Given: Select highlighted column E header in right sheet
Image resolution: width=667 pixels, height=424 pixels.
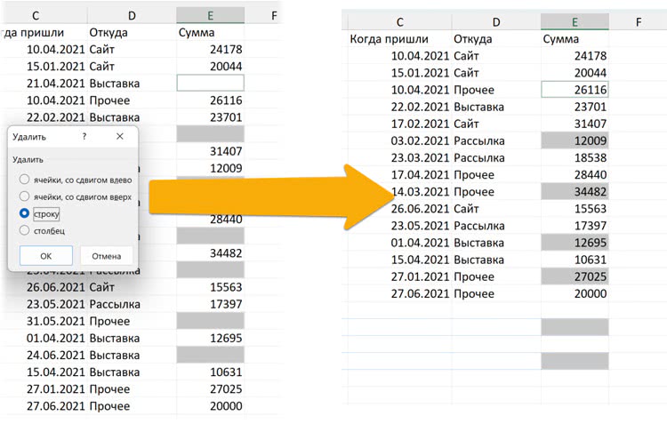Looking at the screenshot, I should pos(575,22).
